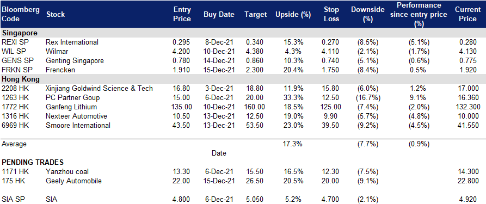Image resolution: width=486 pixels, height=204 pixels.
Task: Click the Bloomberg Code column header
Action: (21, 14)
